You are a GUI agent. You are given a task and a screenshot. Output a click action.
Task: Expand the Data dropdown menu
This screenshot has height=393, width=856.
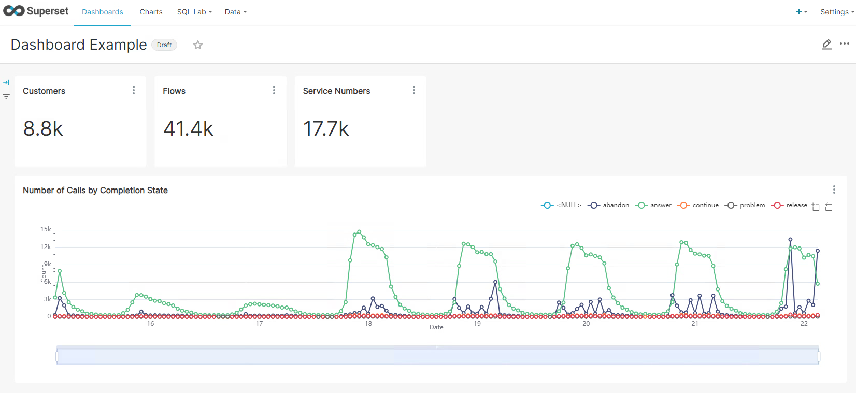[235, 12]
